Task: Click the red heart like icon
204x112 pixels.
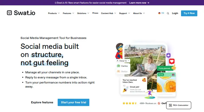Action: 172,61
